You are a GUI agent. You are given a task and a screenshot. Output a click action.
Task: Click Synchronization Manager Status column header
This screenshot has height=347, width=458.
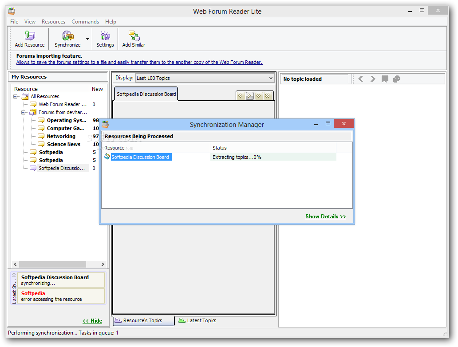coord(273,148)
